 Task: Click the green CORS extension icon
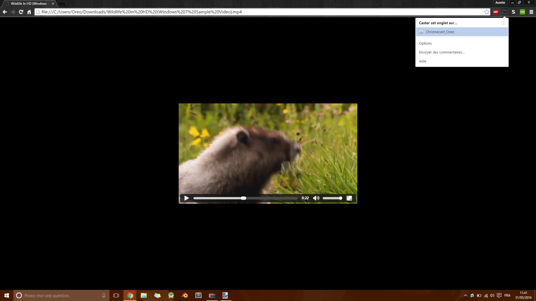point(522,12)
